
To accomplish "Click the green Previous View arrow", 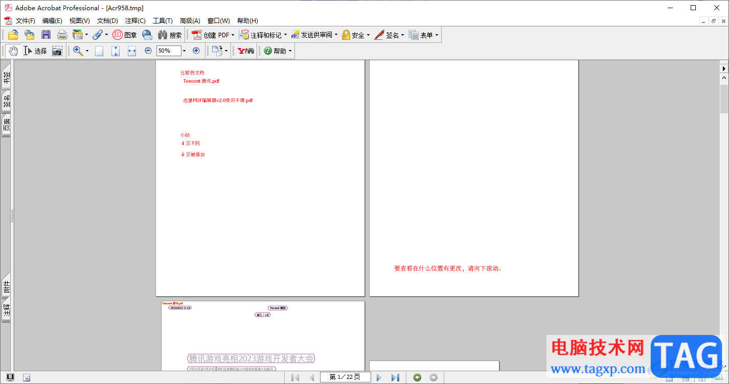I will coord(417,377).
